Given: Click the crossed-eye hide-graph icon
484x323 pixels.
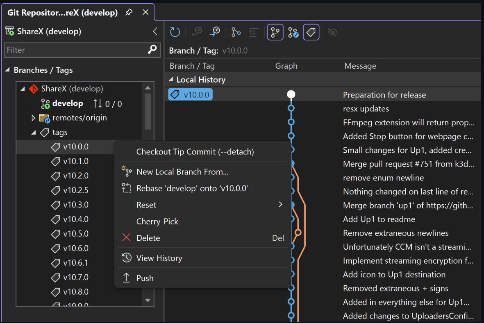Looking at the screenshot, I should click(x=332, y=32).
